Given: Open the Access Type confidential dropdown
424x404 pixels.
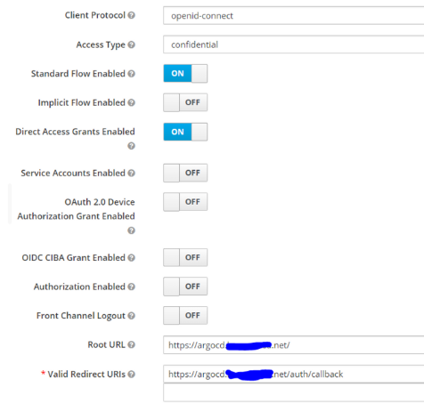Looking at the screenshot, I should point(294,44).
